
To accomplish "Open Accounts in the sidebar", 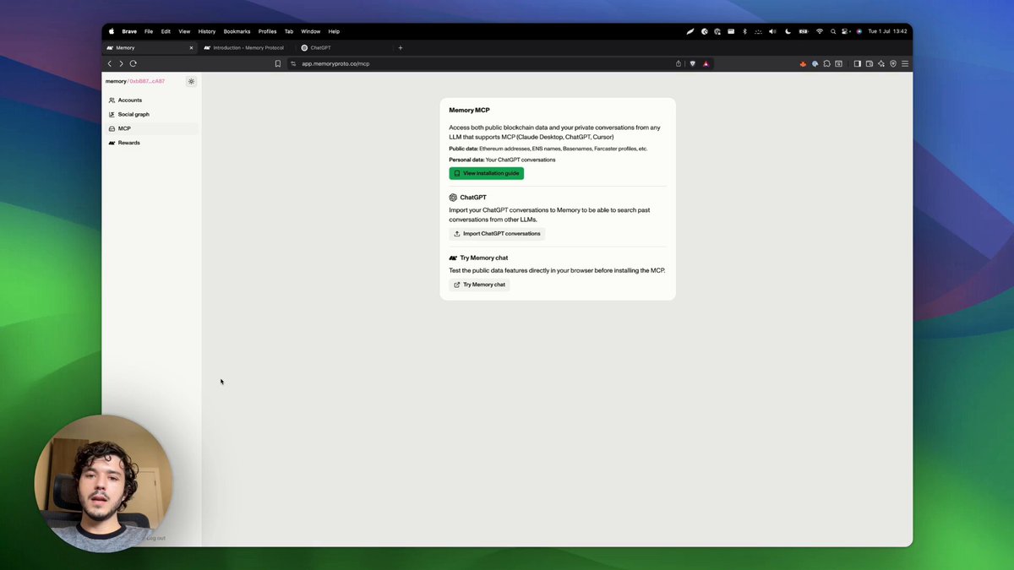I will coord(152,100).
